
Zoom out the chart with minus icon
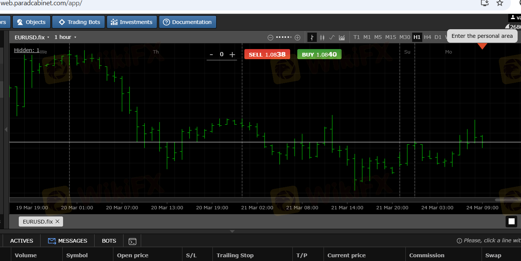(270, 37)
